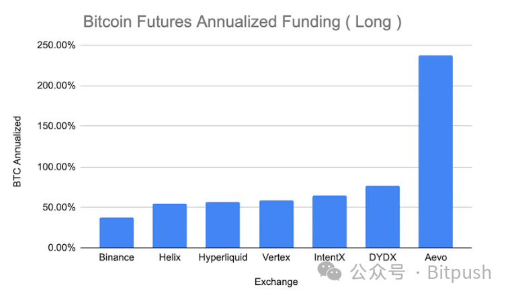Click the 'Exchange' x-axis title
Image resolution: width=512 pixels, height=299 pixels.
click(276, 282)
